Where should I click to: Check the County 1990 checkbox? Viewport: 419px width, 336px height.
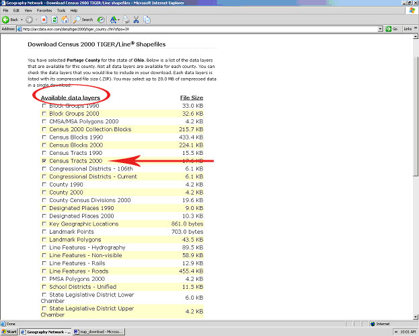click(x=44, y=184)
